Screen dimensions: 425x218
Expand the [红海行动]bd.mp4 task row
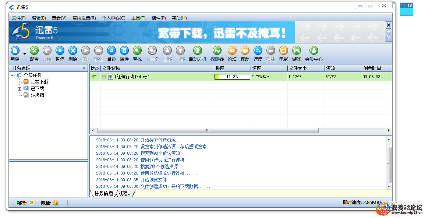[x=104, y=77]
